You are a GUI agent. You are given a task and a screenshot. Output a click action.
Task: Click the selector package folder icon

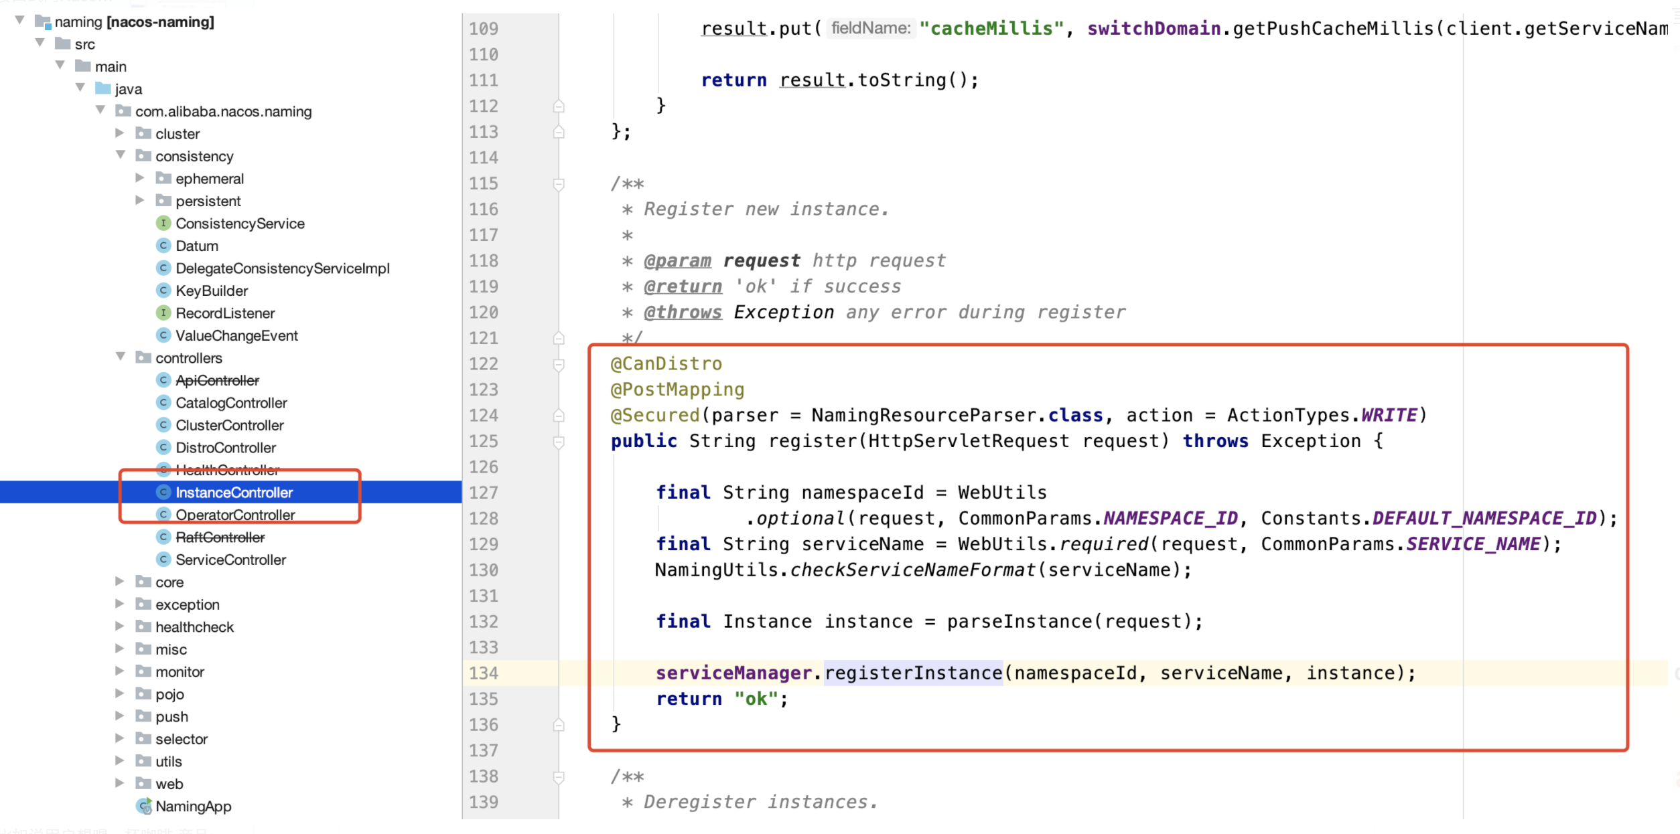click(x=143, y=739)
